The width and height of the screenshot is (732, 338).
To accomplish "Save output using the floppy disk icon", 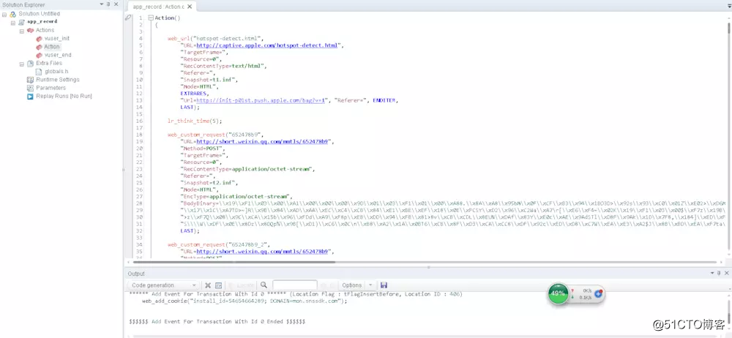I will tap(384, 285).
